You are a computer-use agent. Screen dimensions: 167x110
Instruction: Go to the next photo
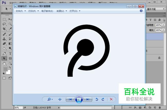pos(88,100)
